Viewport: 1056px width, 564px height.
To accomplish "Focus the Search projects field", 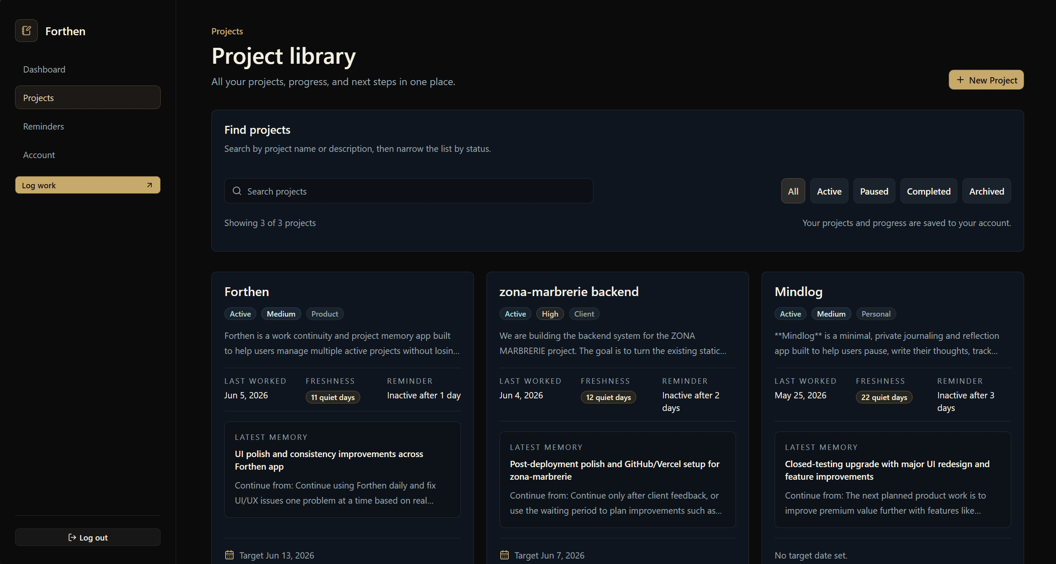I will [408, 191].
